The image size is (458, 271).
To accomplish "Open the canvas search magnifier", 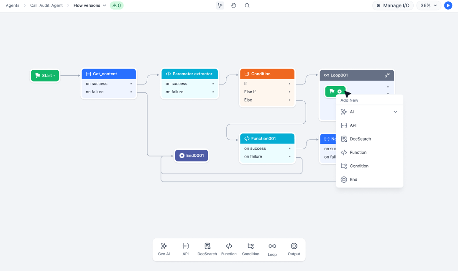I will [247, 5].
